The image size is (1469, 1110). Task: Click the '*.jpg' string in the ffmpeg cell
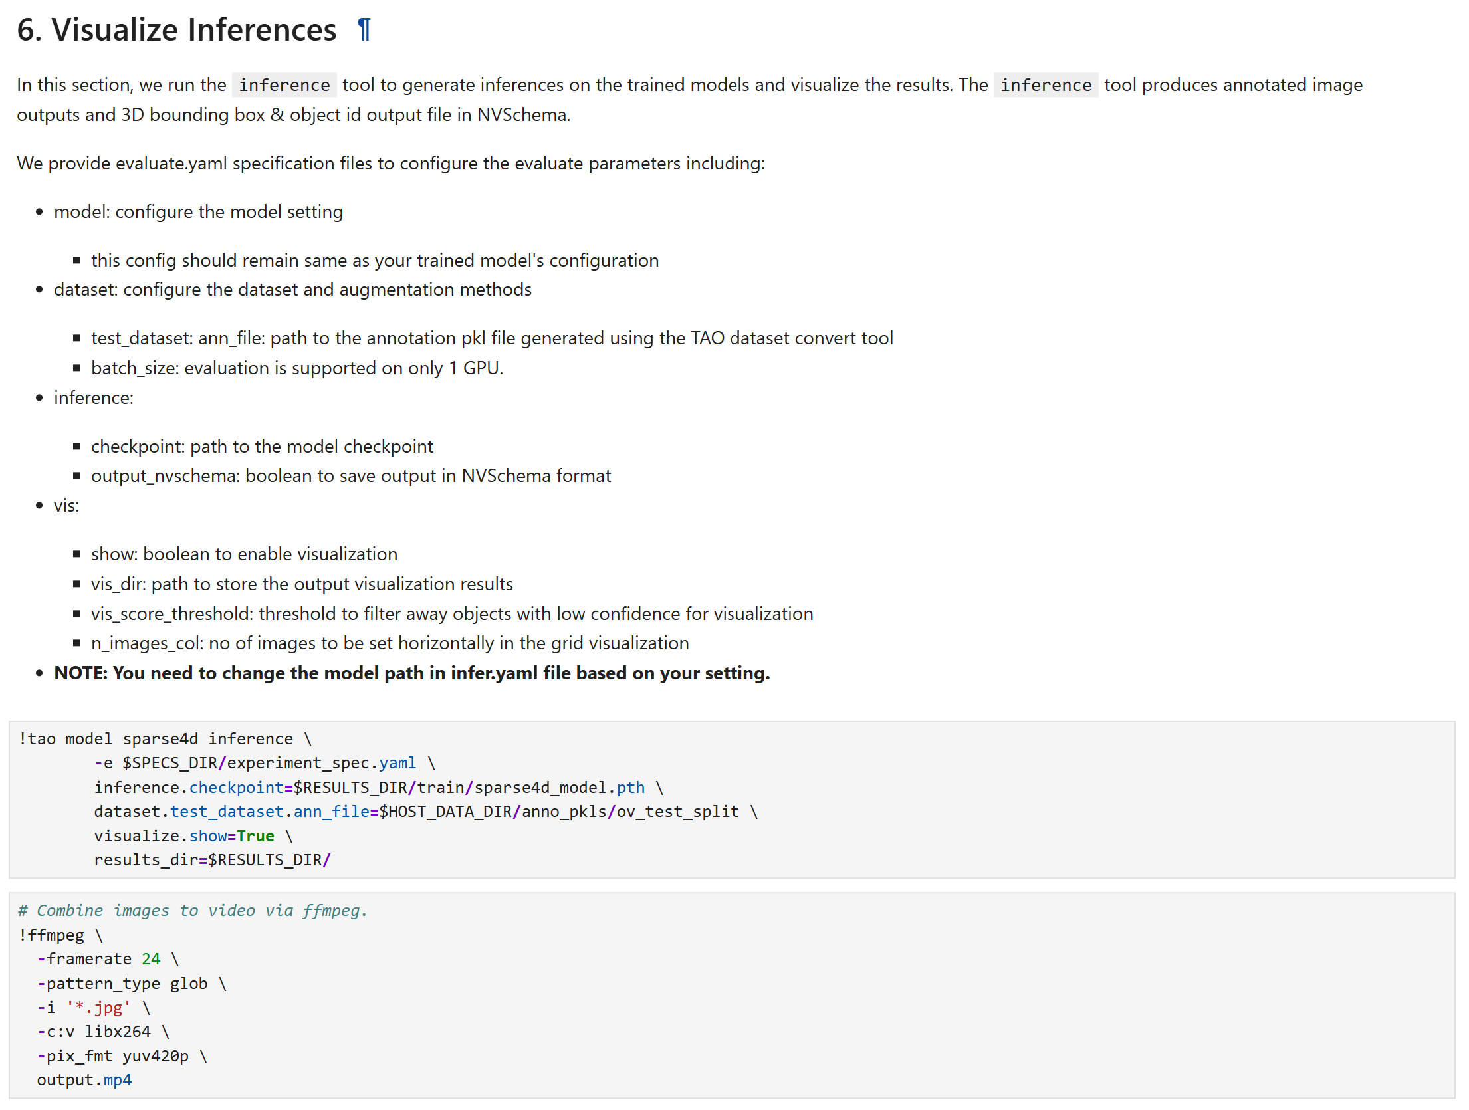pos(98,1008)
